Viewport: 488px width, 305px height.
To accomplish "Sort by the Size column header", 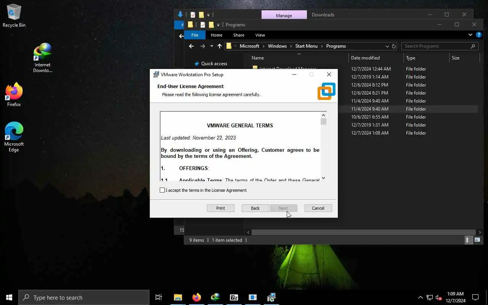I will [x=456, y=58].
